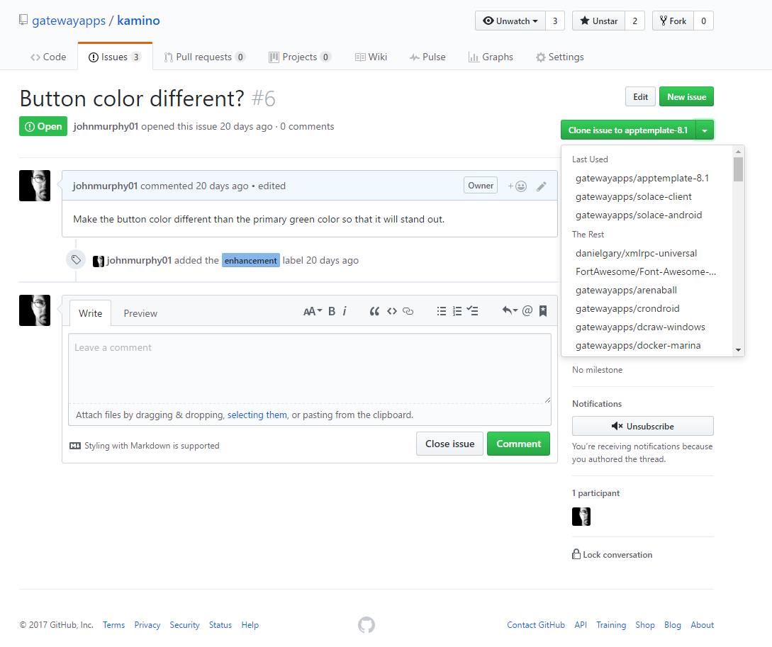The height and width of the screenshot is (647, 772).
Task: Click the label tag timeline icon
Action: coord(76,260)
